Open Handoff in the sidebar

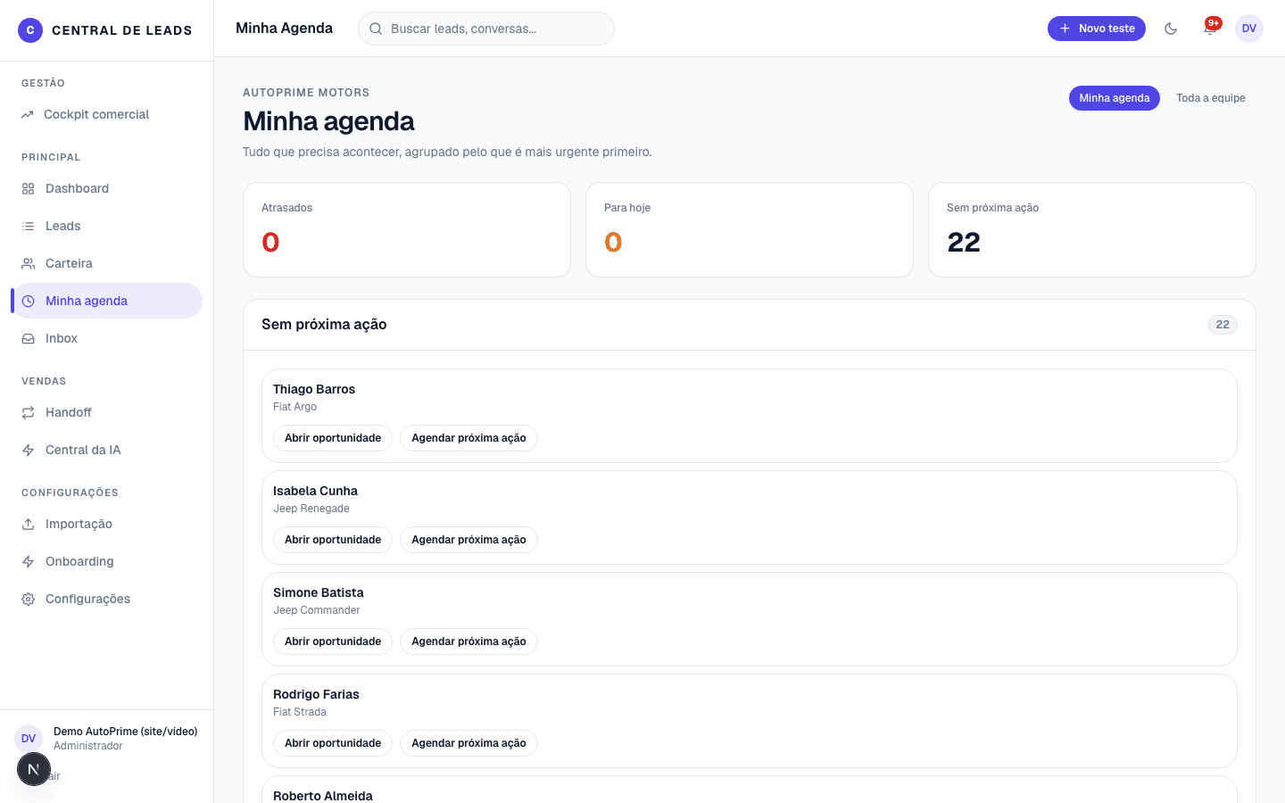[x=107, y=412]
